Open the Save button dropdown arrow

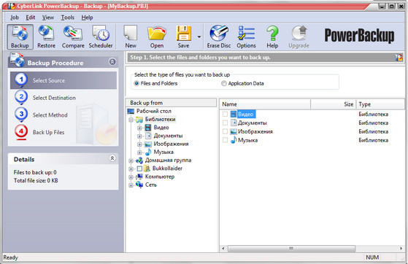(199, 37)
